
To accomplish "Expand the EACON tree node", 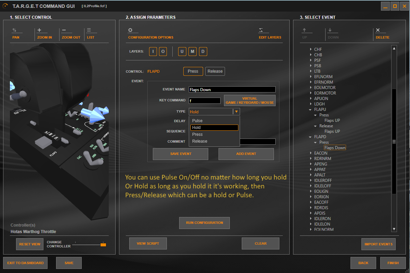I will click(x=310, y=153).
